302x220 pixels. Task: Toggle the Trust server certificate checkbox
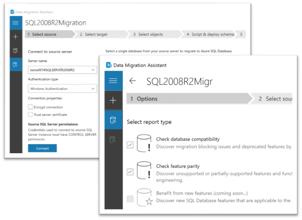click(x=31, y=115)
